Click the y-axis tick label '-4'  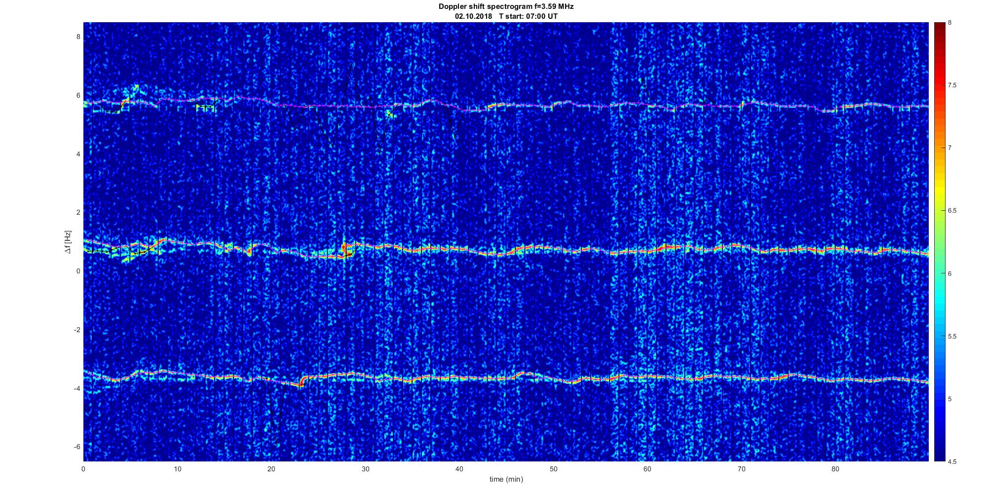pyautogui.click(x=76, y=388)
